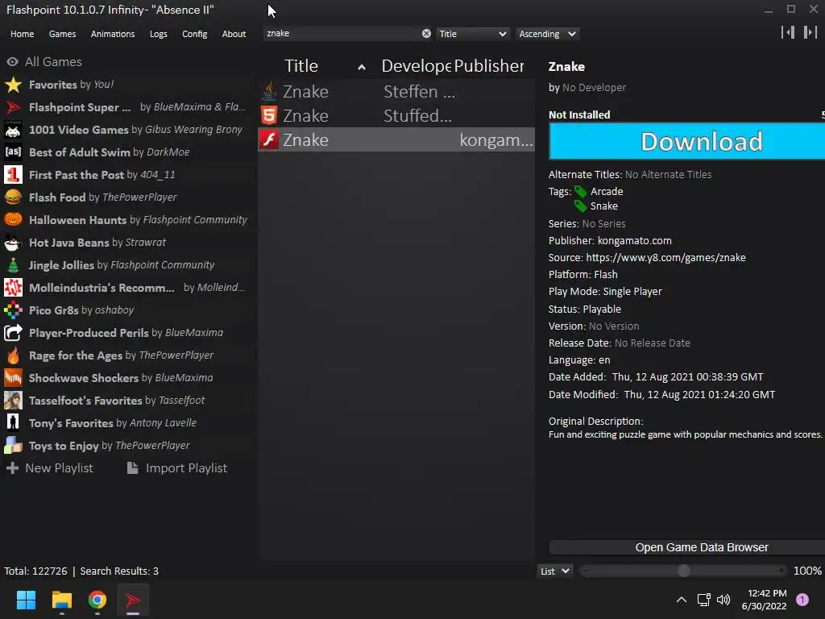
Task: Collapse the left sidebar with toggle icon
Action: [x=788, y=32]
